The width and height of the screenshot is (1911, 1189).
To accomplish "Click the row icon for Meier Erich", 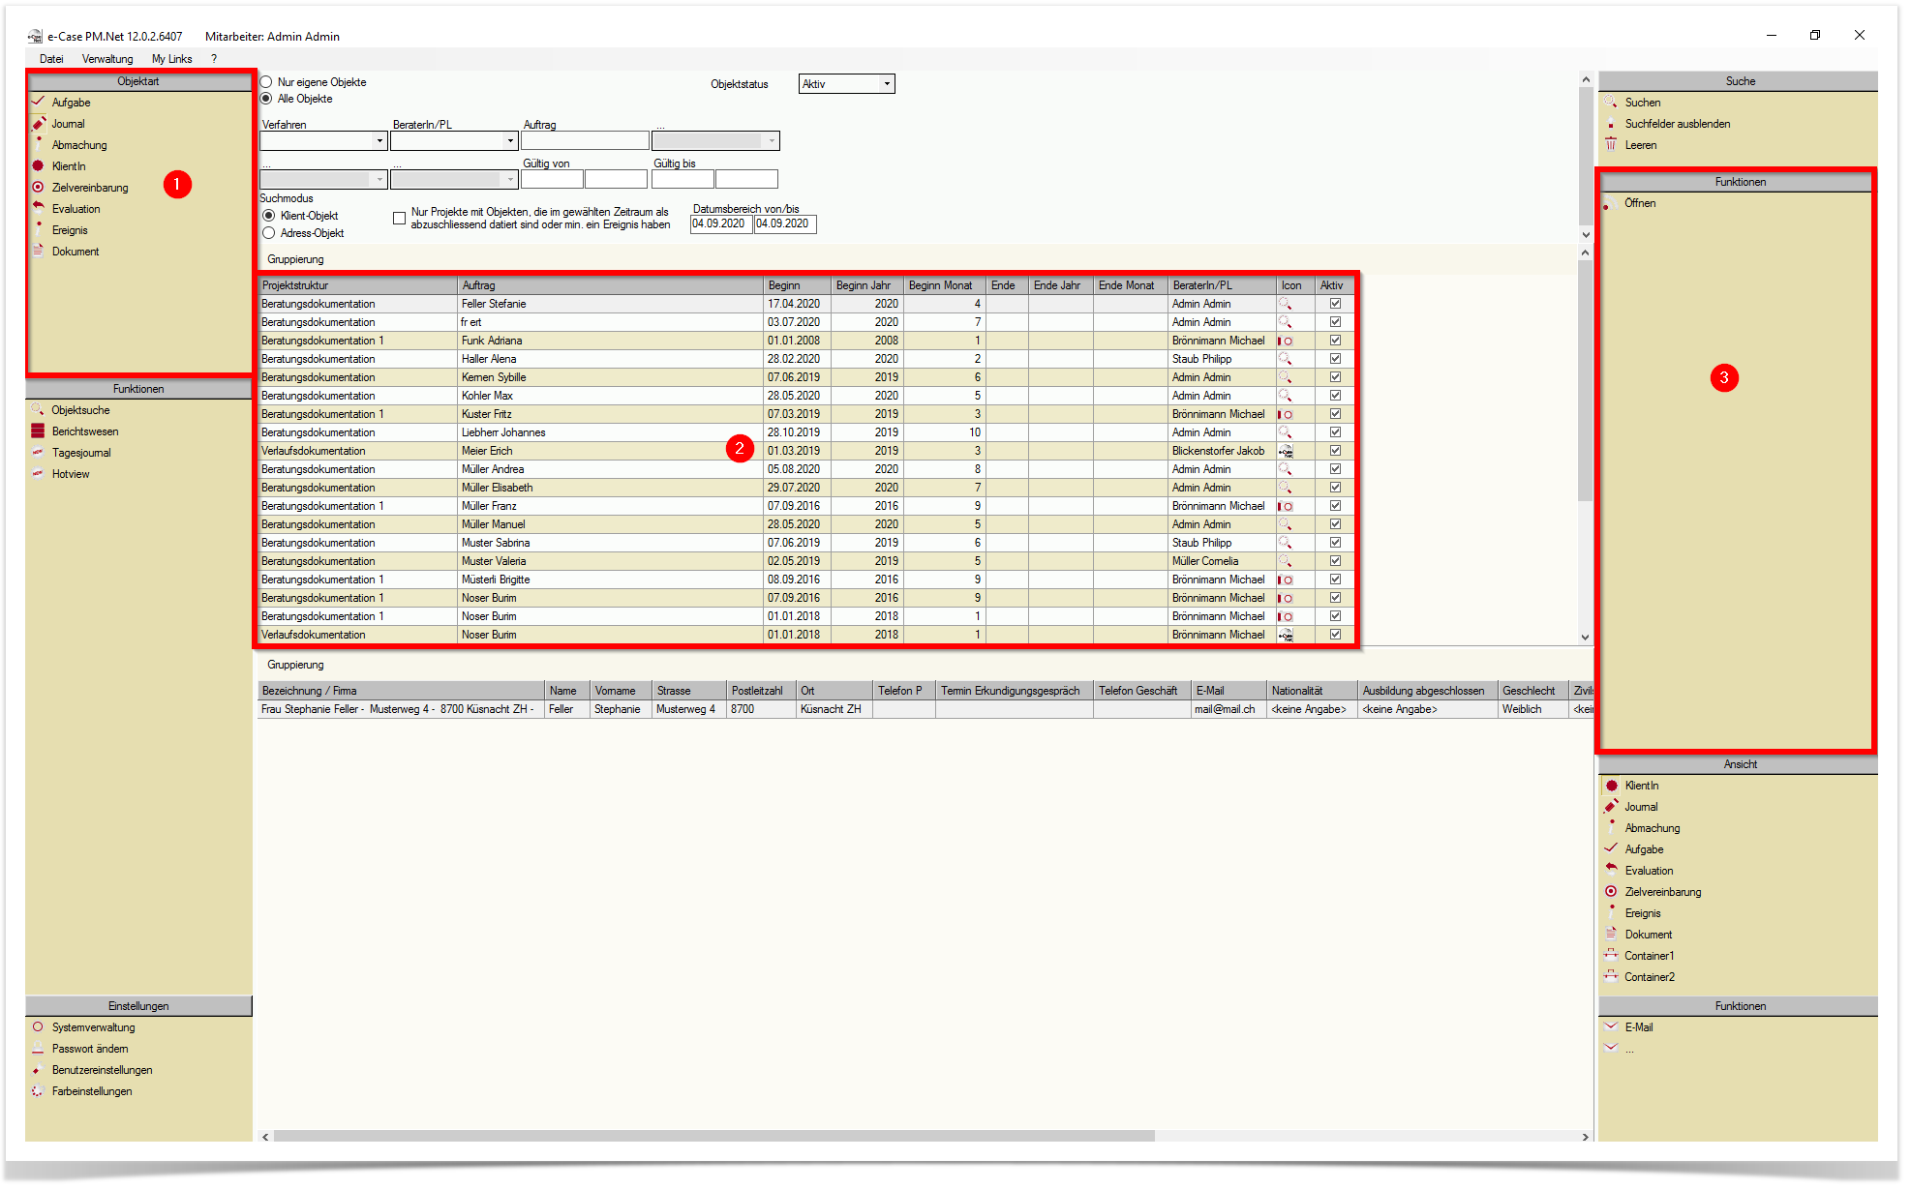I will coord(1286,451).
